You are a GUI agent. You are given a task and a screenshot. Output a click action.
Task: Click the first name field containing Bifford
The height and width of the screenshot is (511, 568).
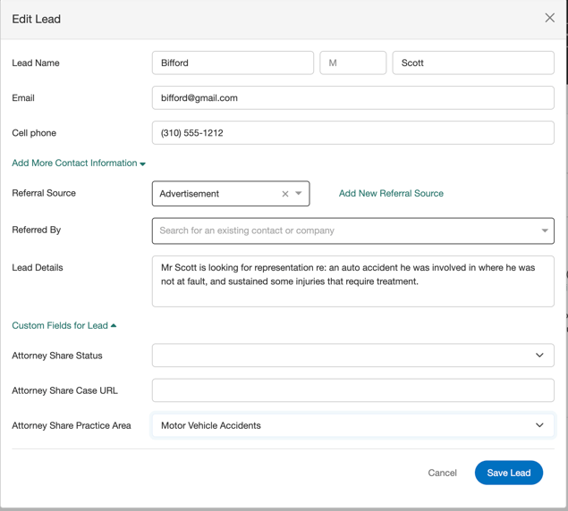233,63
